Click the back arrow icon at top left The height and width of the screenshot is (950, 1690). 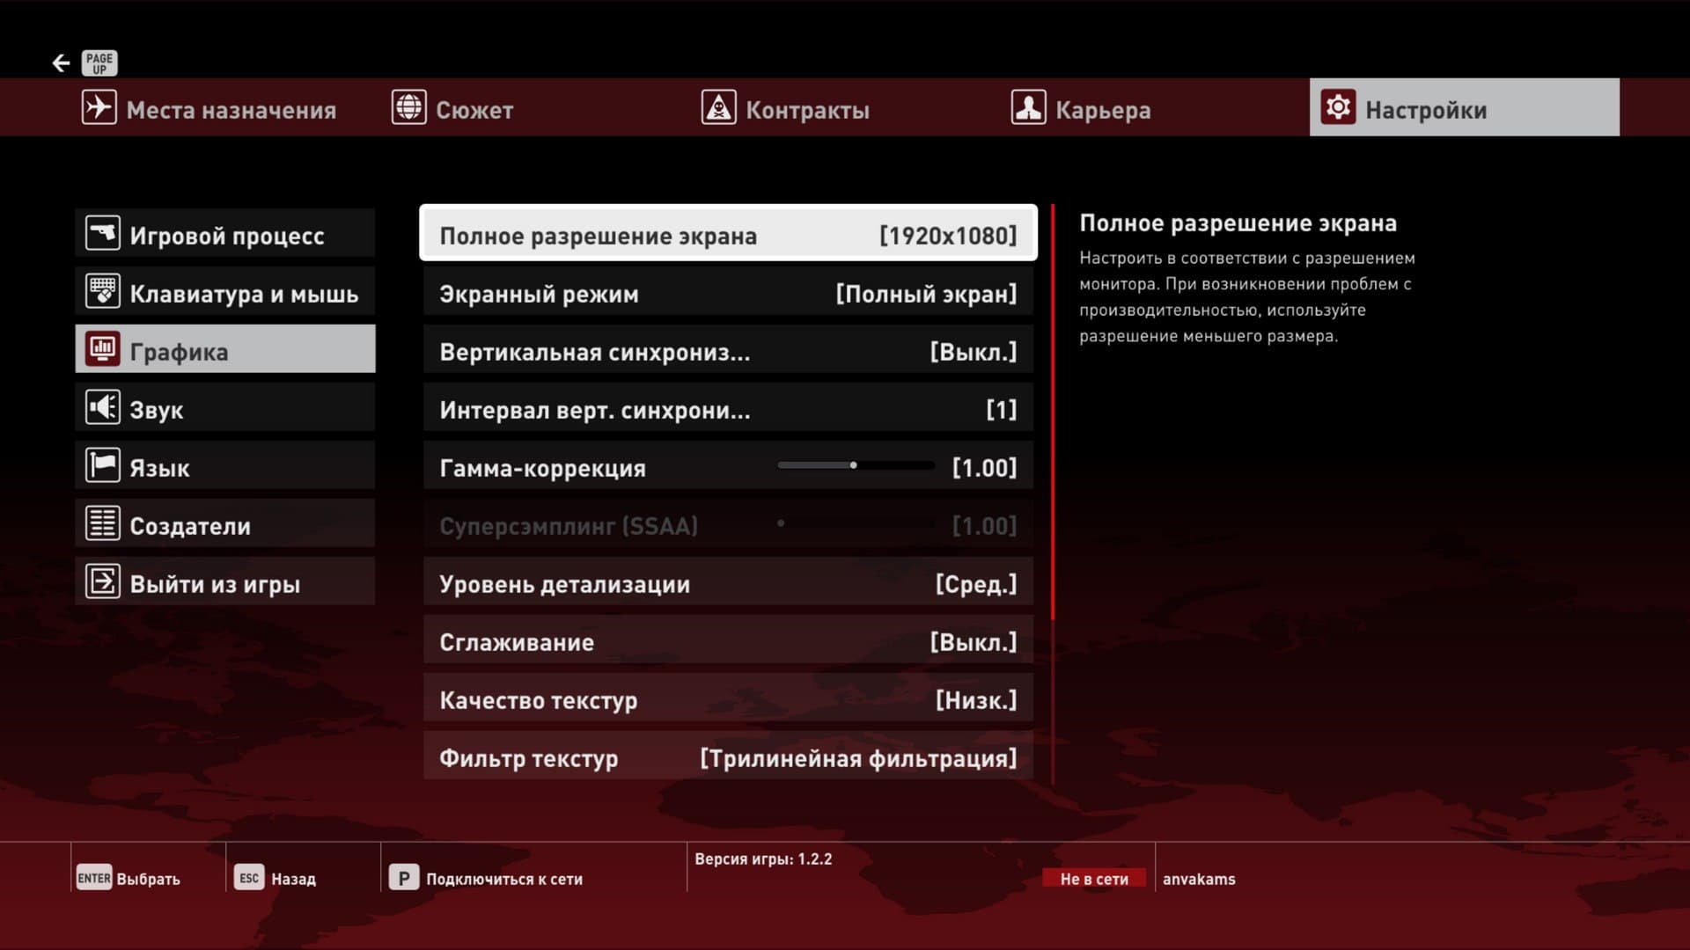point(61,62)
